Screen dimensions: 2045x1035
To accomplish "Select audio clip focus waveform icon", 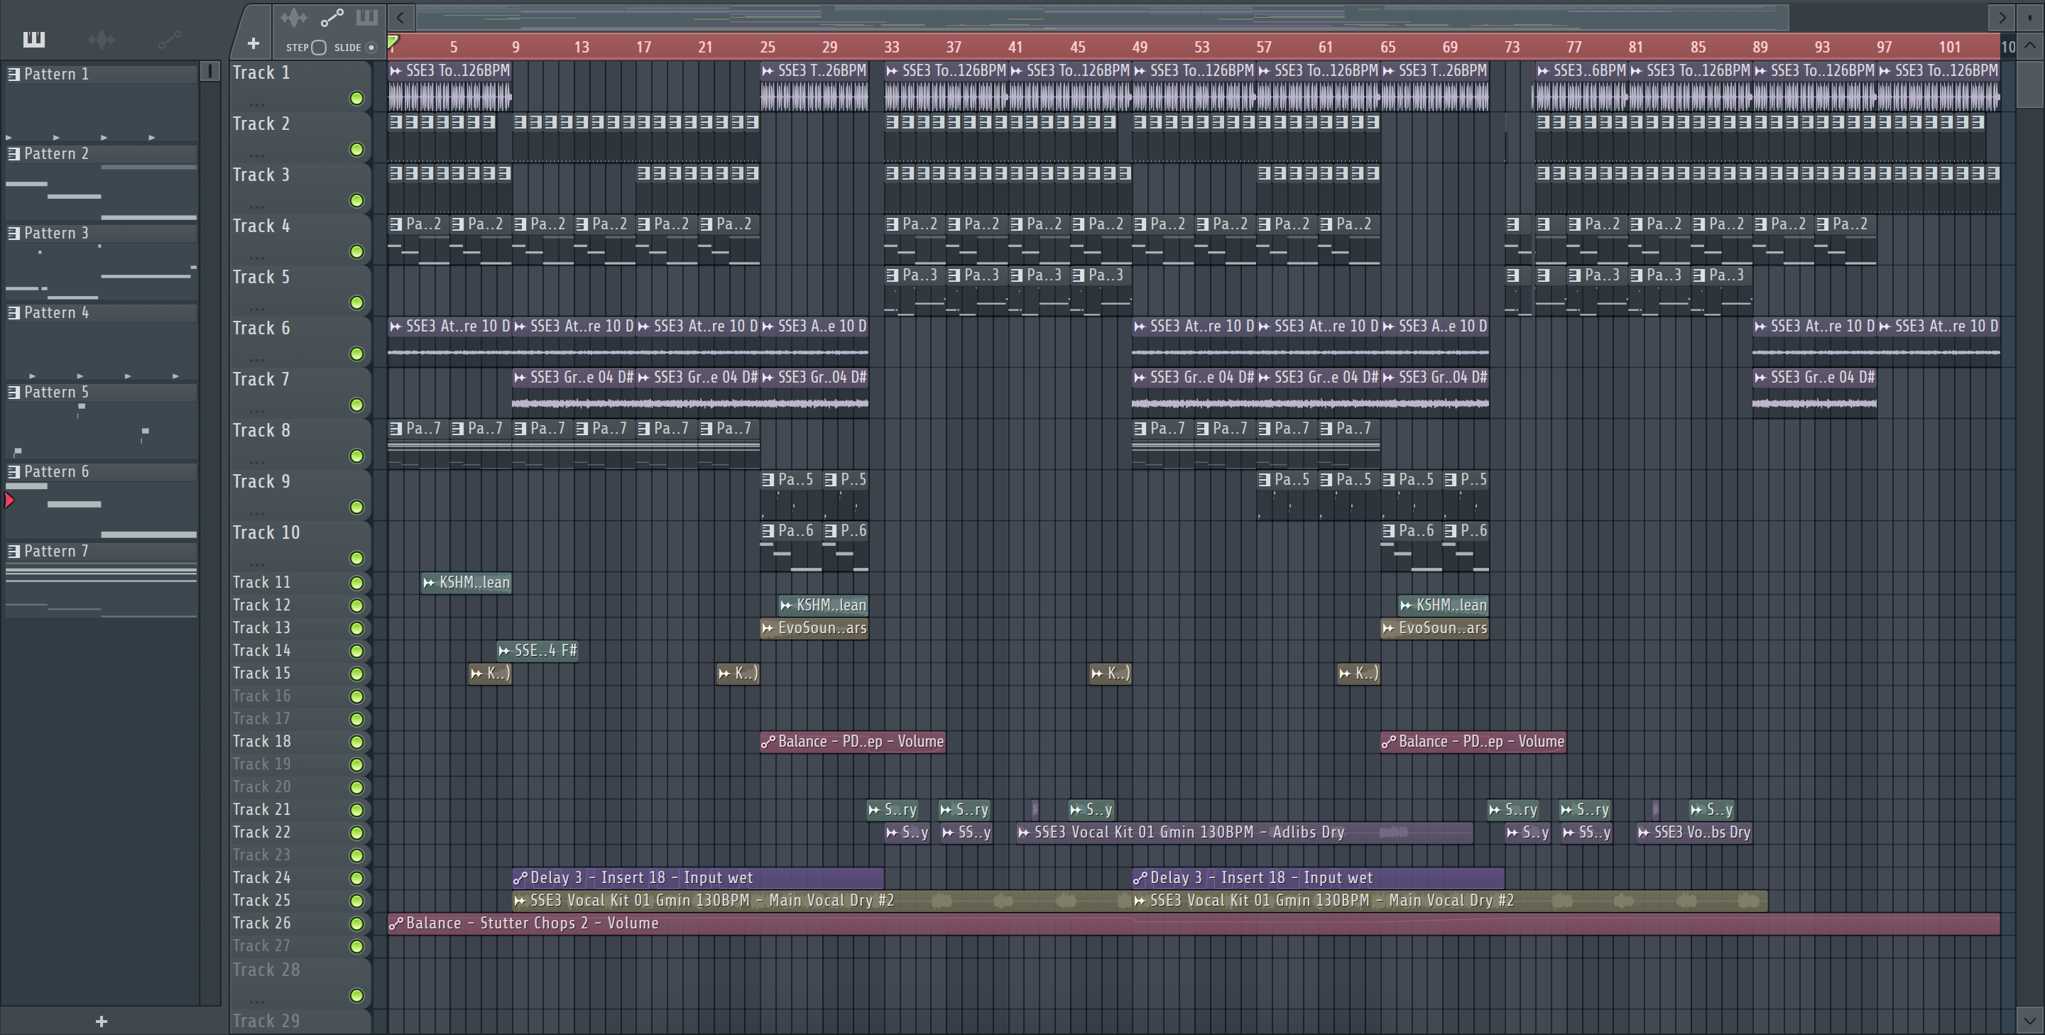I will click(x=294, y=16).
